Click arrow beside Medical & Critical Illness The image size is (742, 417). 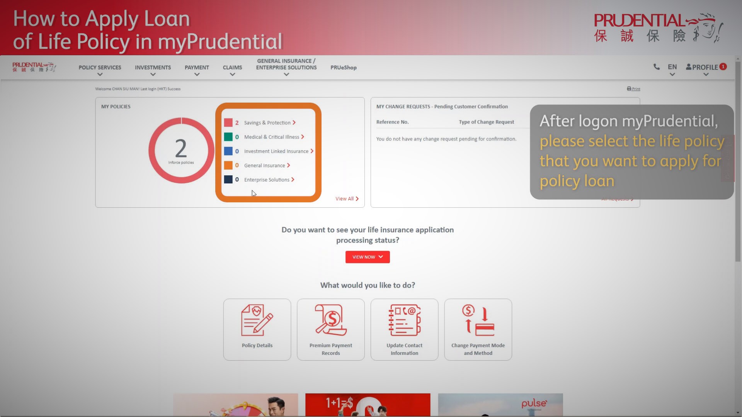click(x=303, y=137)
